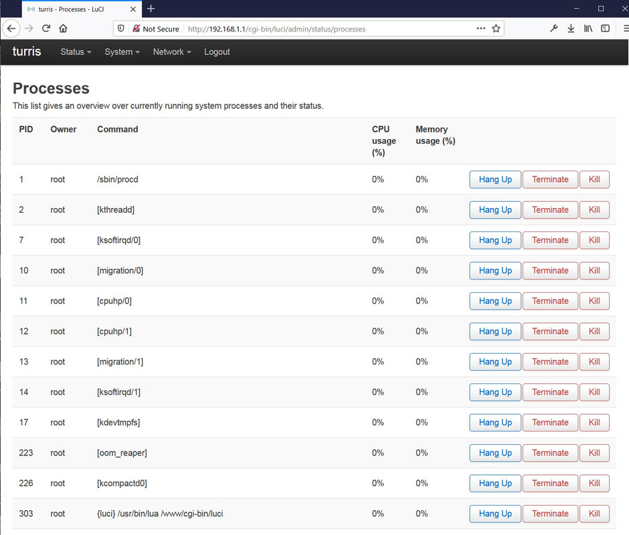The width and height of the screenshot is (629, 535).
Task: Click Logout in the navigation bar
Action: click(217, 51)
